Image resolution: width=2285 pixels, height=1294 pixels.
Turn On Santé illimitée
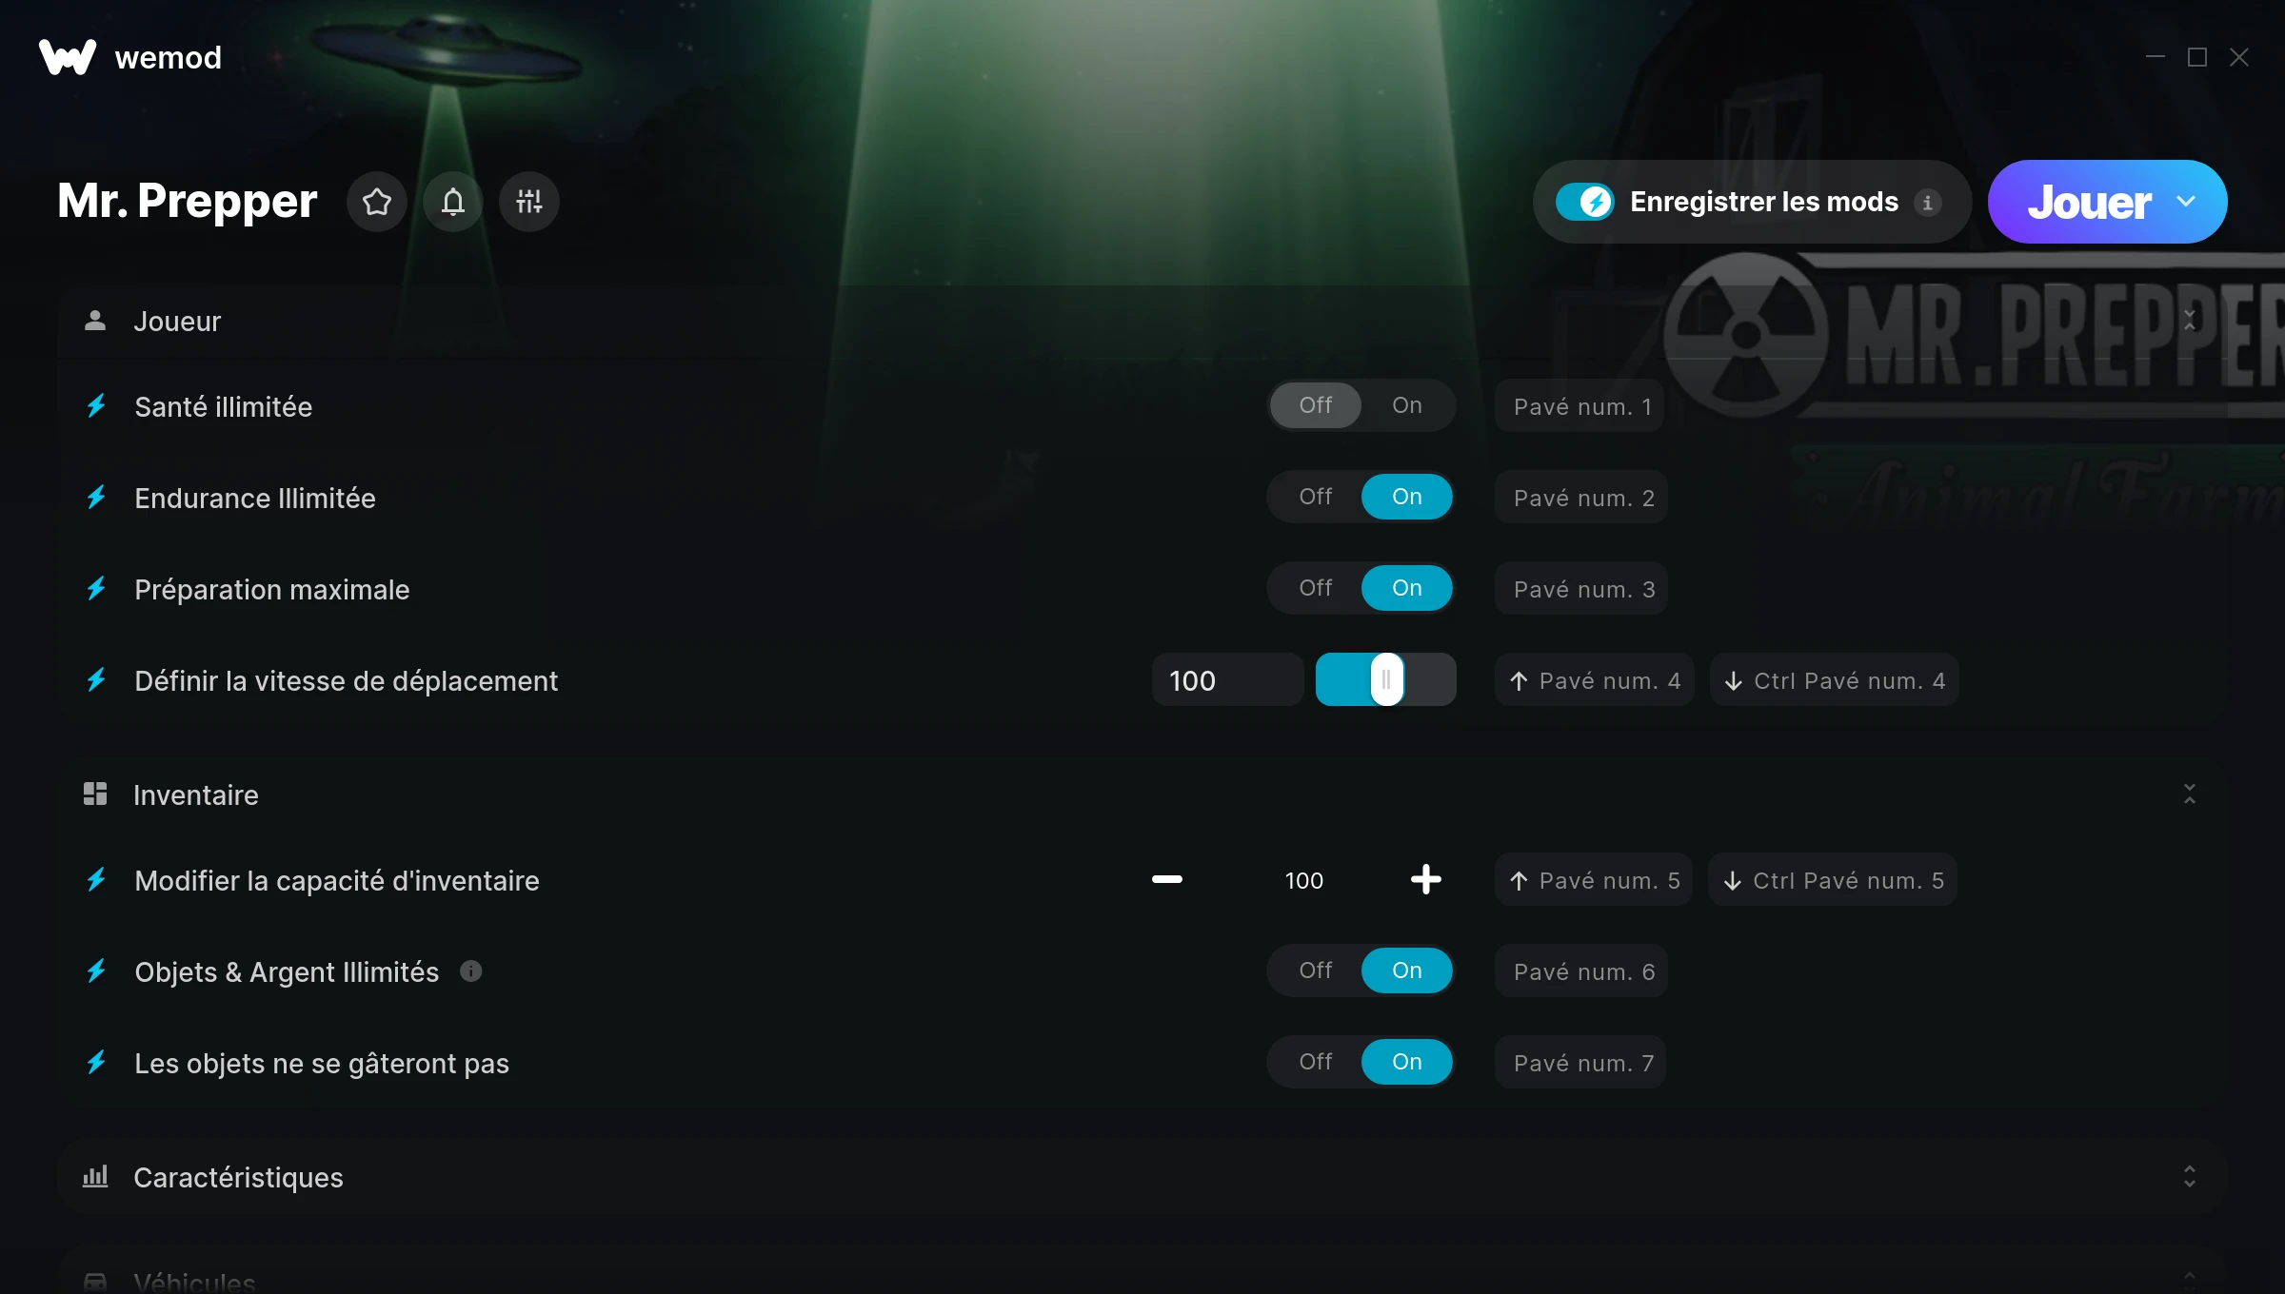[x=1407, y=405]
